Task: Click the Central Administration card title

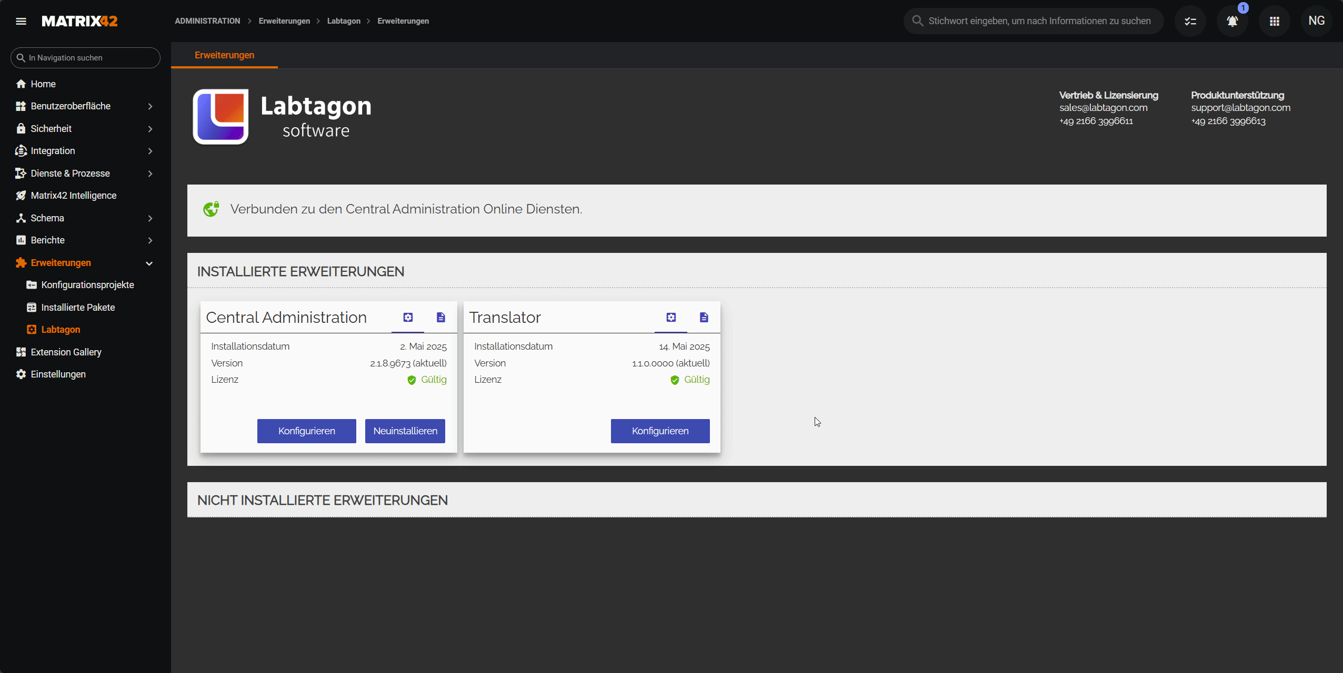Action: click(x=286, y=318)
